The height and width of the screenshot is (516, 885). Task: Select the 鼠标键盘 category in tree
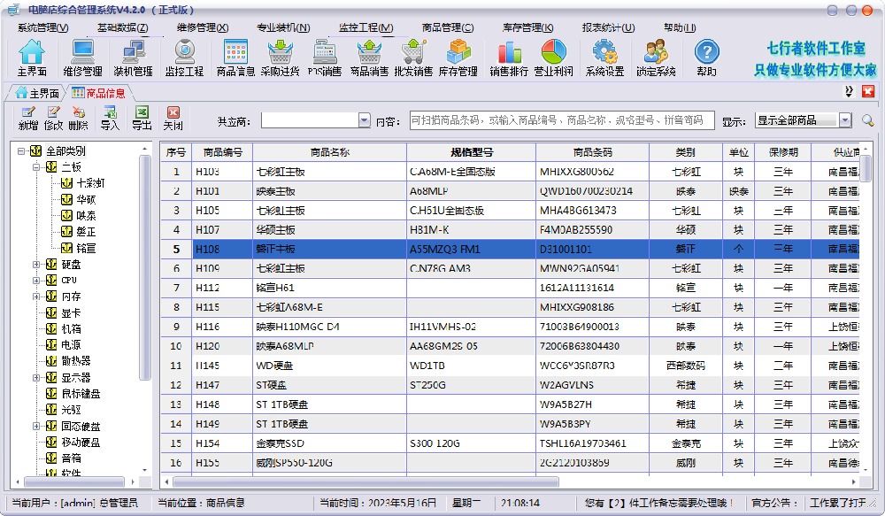[x=81, y=394]
